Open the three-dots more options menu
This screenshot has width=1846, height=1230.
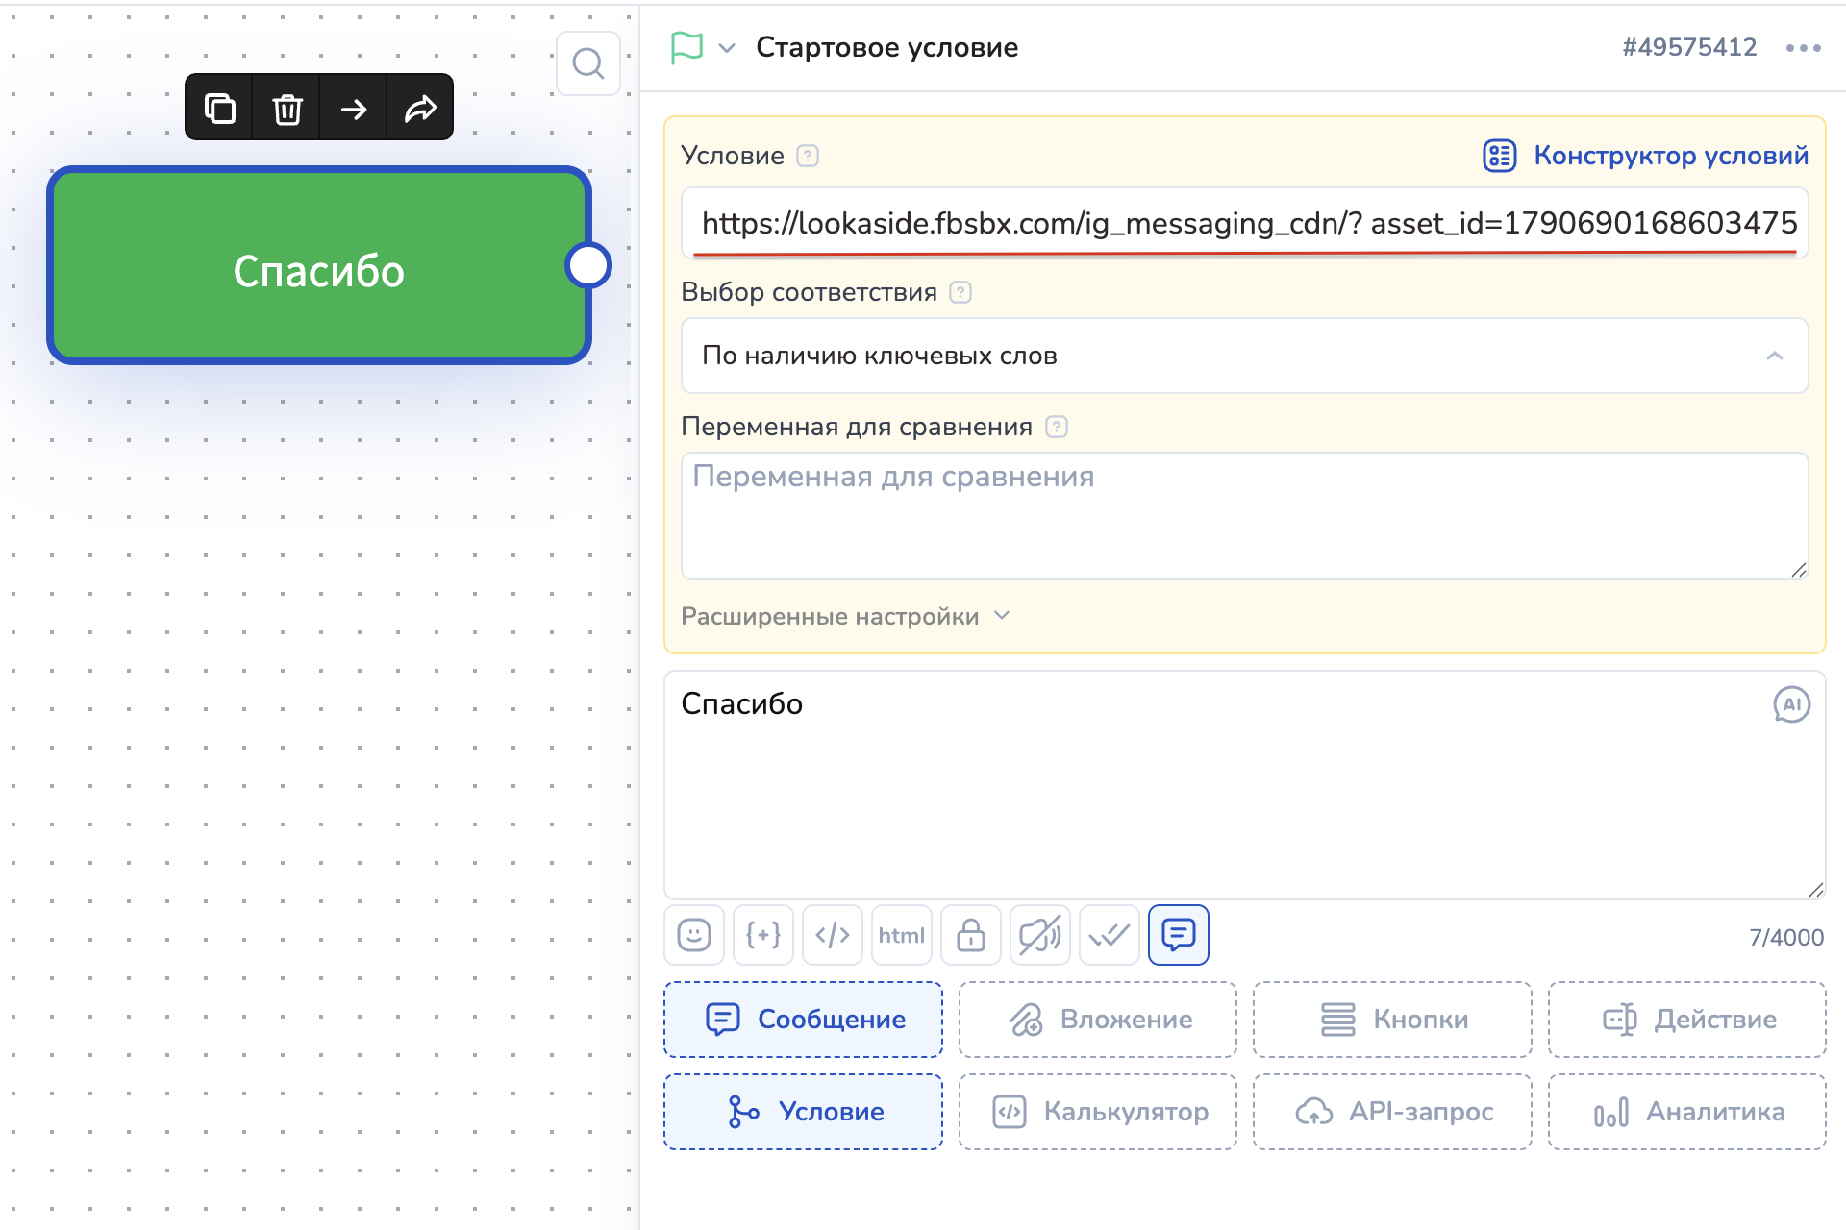1803,48
